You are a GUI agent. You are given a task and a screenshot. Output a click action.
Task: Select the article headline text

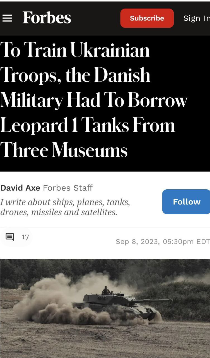click(x=94, y=100)
